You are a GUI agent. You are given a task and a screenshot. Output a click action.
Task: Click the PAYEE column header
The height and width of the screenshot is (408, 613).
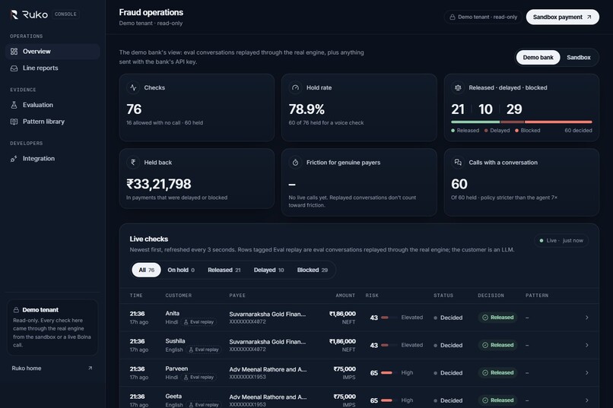click(237, 296)
